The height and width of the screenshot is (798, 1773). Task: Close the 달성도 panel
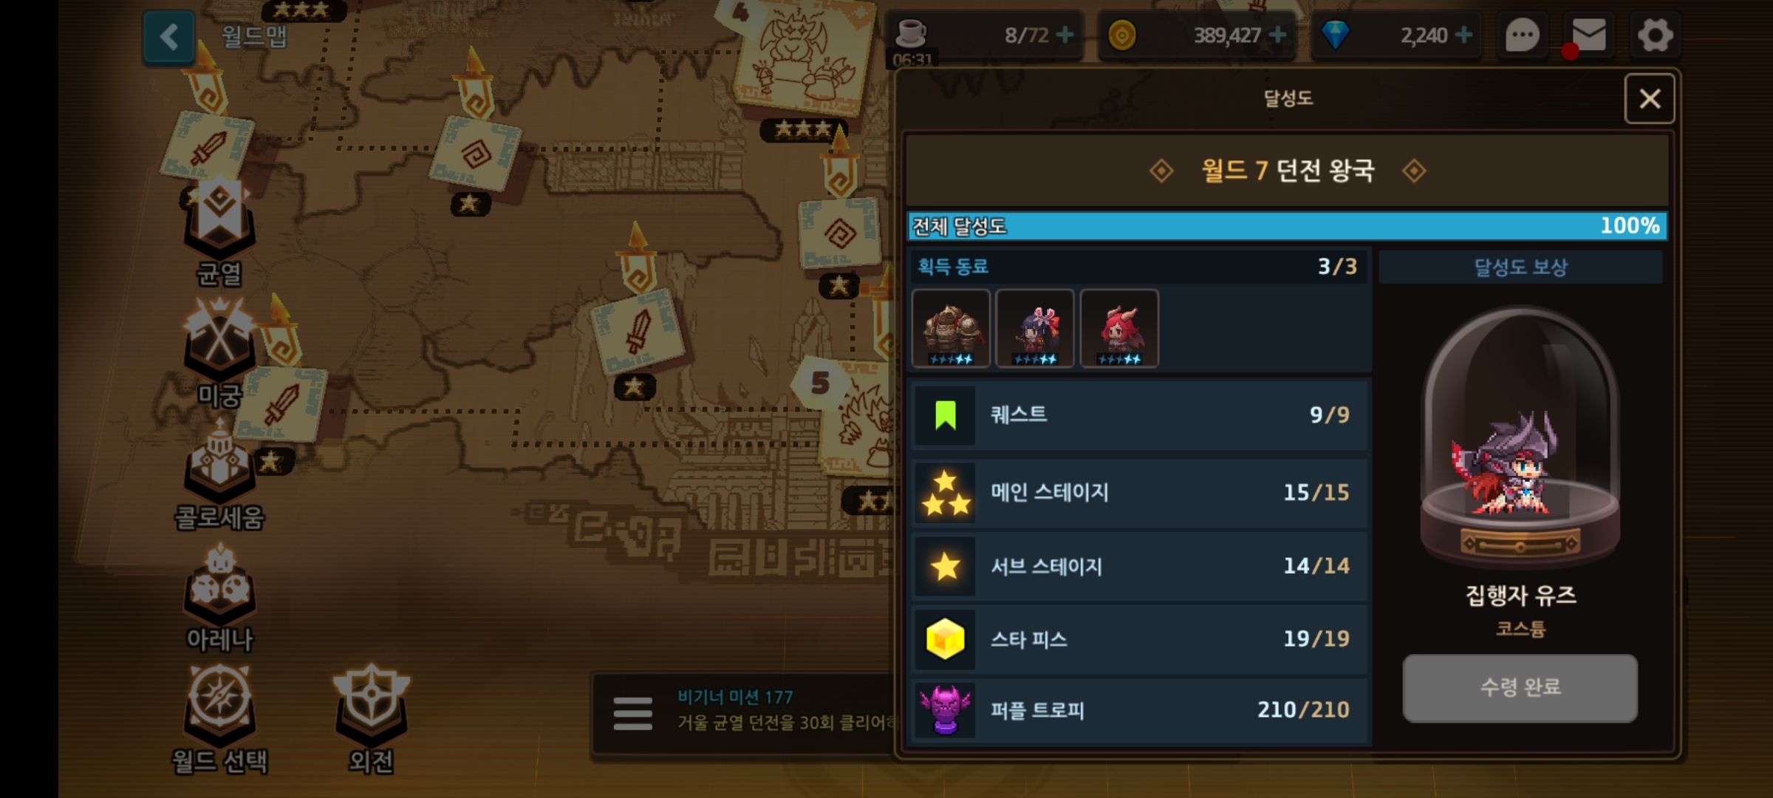click(x=1649, y=98)
